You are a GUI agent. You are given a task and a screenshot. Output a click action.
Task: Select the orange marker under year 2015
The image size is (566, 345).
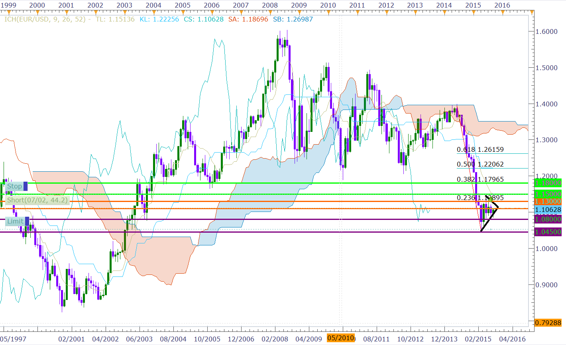[474, 13]
